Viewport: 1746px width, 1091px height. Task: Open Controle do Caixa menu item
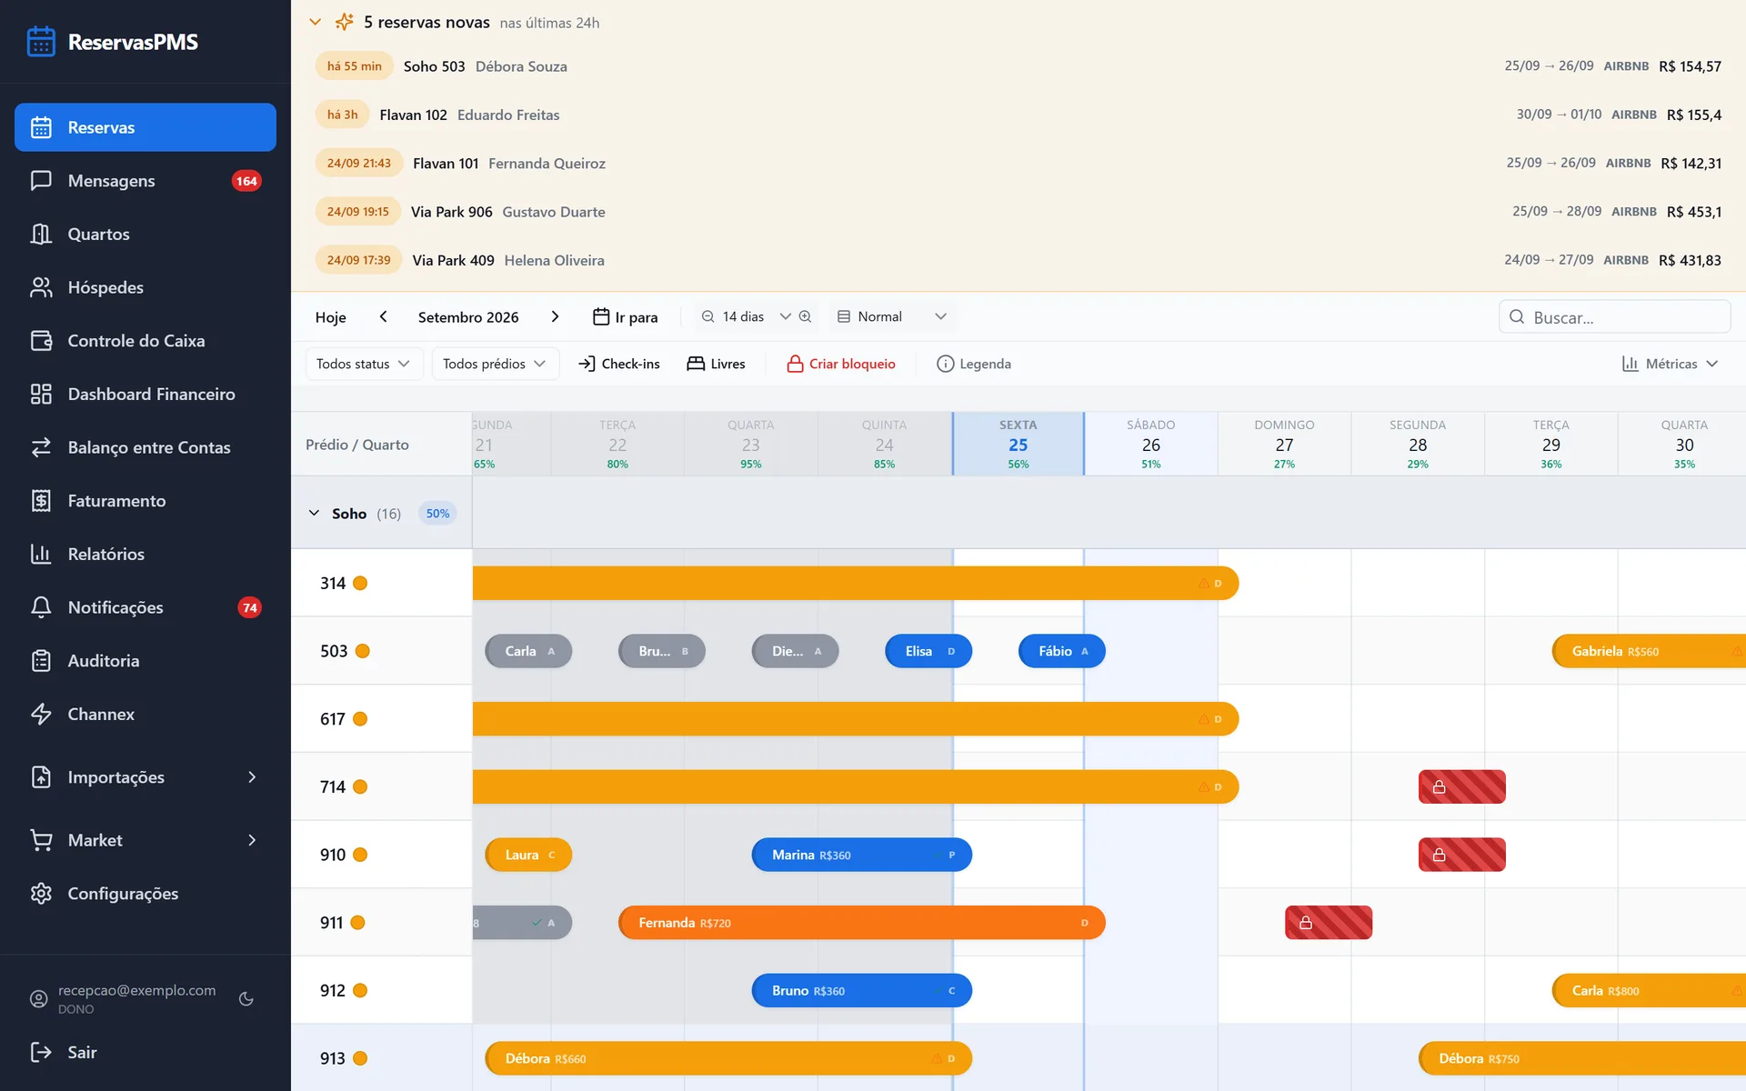pos(145,341)
